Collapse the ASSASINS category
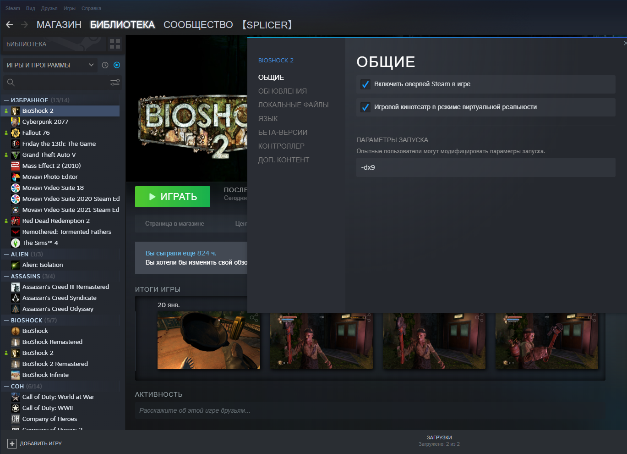This screenshot has height=454, width=627. click(x=6, y=276)
